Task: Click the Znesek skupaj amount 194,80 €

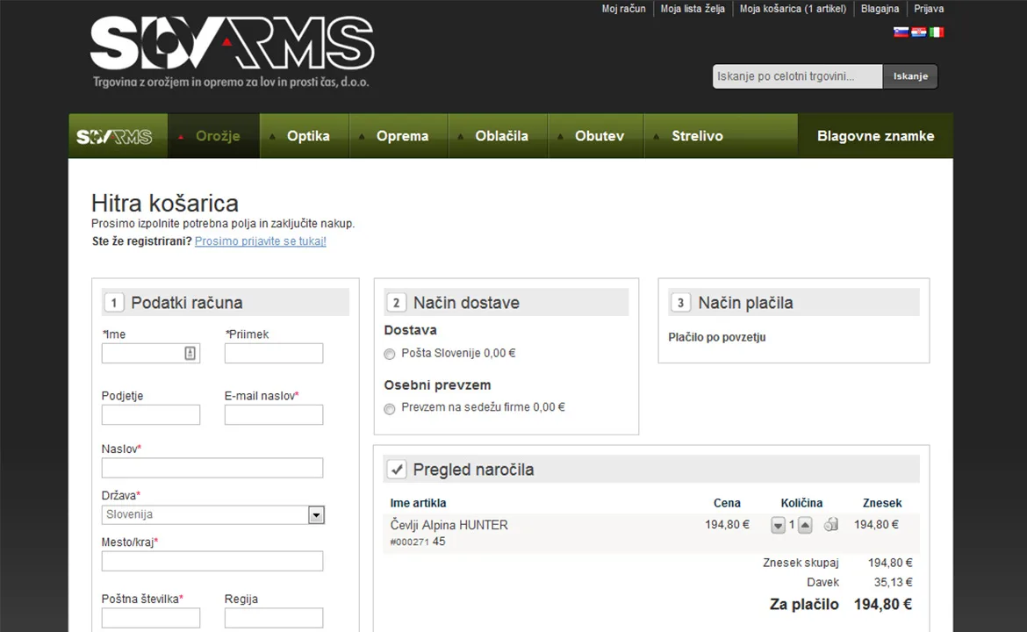Action: [x=890, y=563]
